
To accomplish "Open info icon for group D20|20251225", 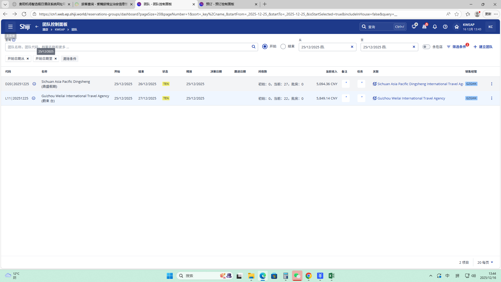I will tap(34, 84).
